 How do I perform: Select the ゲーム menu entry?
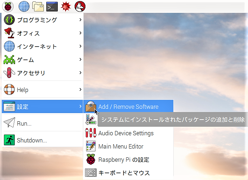[42, 59]
